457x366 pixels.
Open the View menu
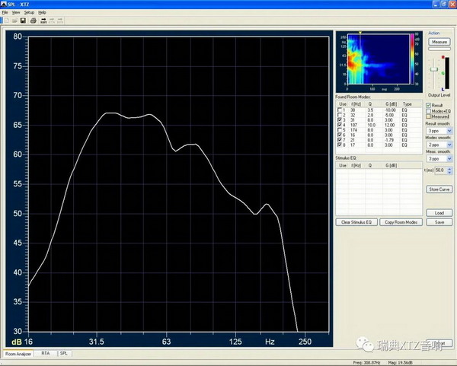tap(16, 12)
